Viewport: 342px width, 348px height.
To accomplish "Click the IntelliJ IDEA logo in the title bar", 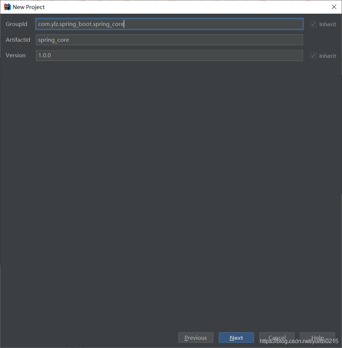I will click(x=7, y=6).
